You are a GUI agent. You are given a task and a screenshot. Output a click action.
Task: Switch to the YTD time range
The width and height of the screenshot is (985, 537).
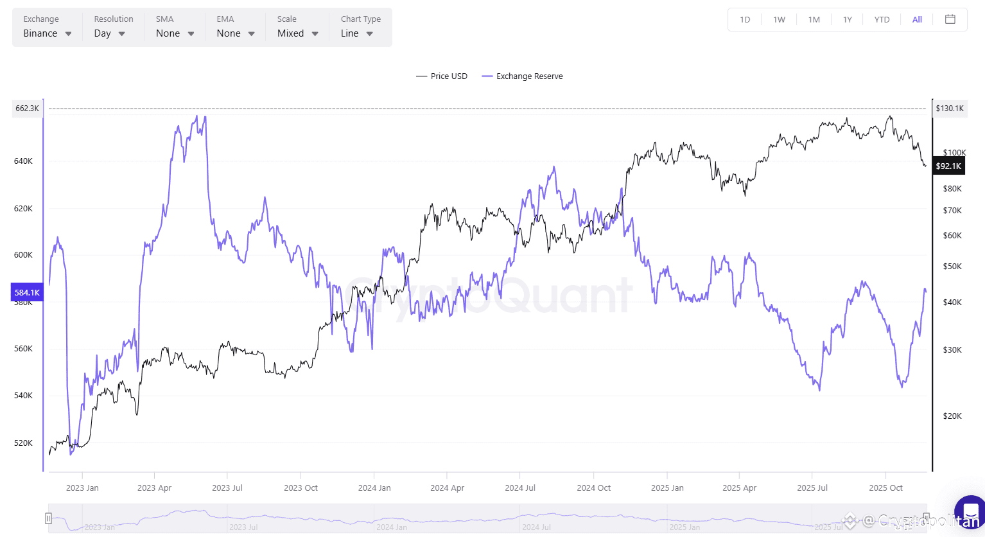pyautogui.click(x=881, y=19)
